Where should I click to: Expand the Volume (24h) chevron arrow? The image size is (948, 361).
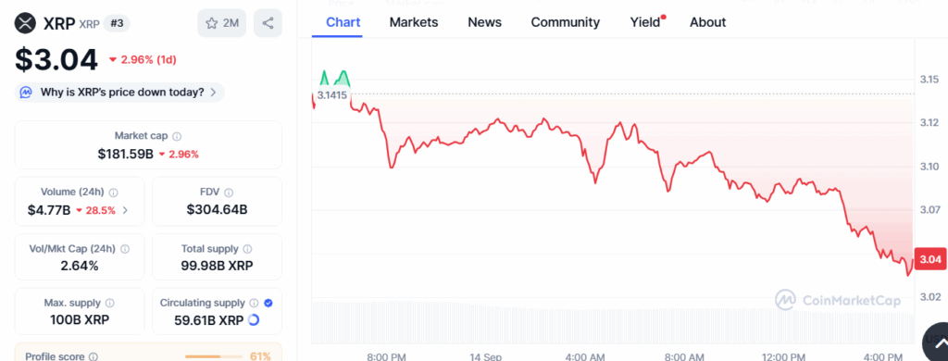(x=125, y=210)
